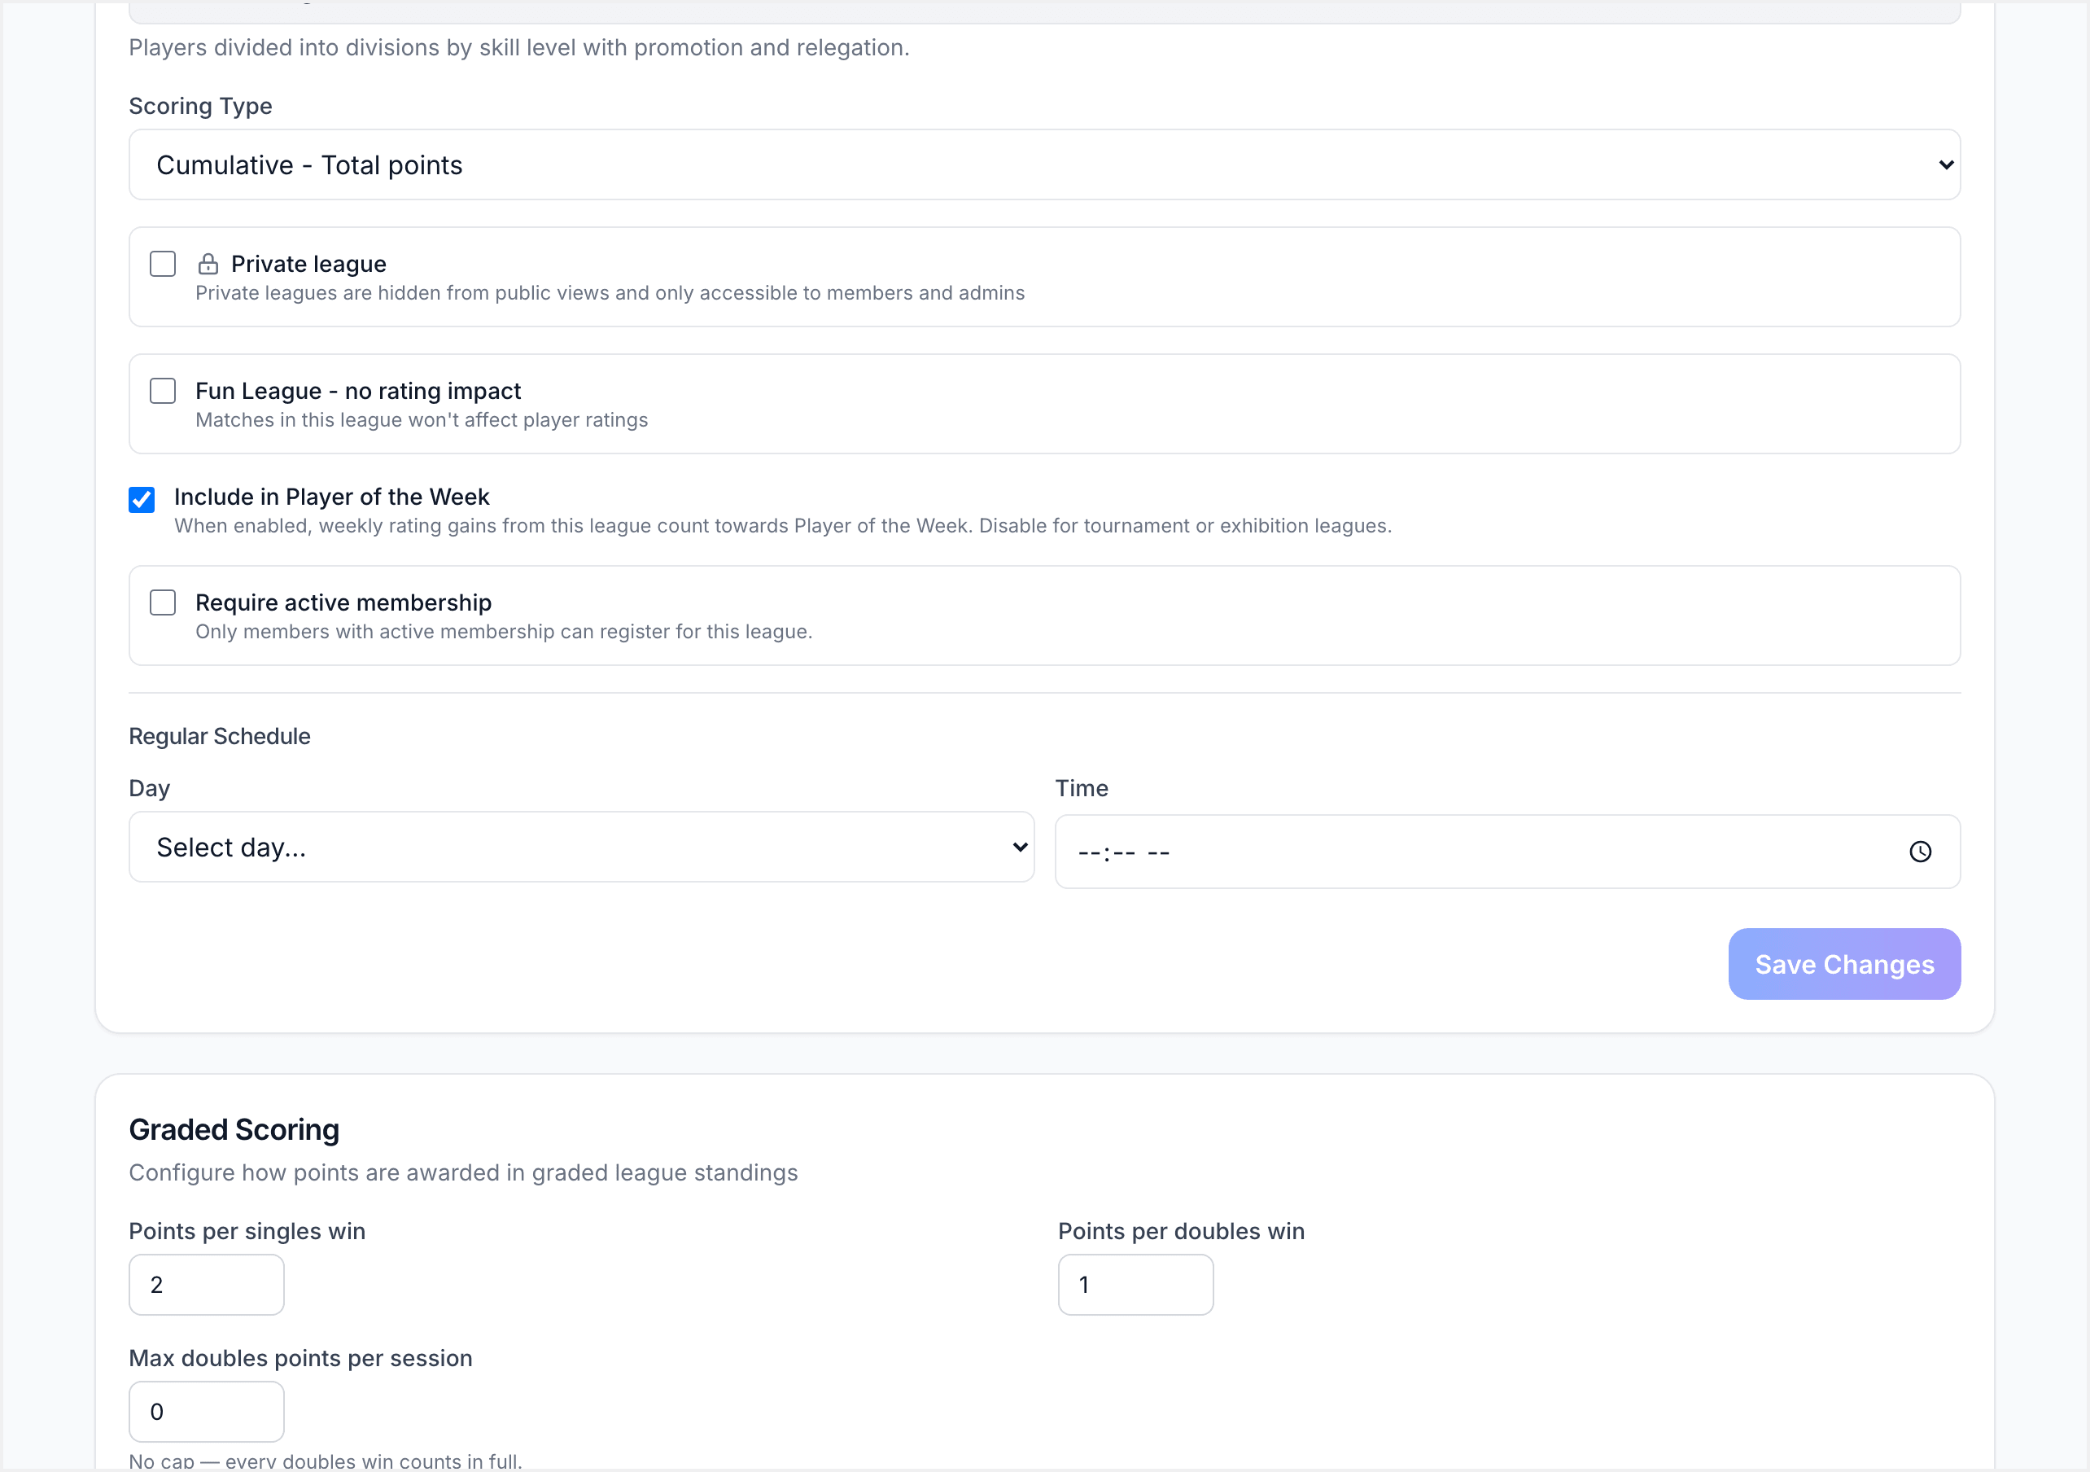Click the Points per singles win field
Screen dimensions: 2090x1472
pos(207,1285)
